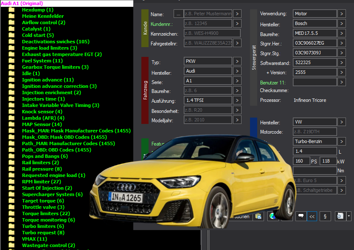This screenshot has height=250, width=354.
Task: Click folder icon beside Deactivations swiches (105)
Action: click(x=11, y=42)
